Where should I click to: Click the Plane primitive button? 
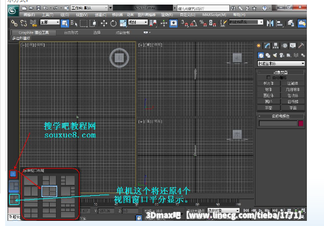293,108
